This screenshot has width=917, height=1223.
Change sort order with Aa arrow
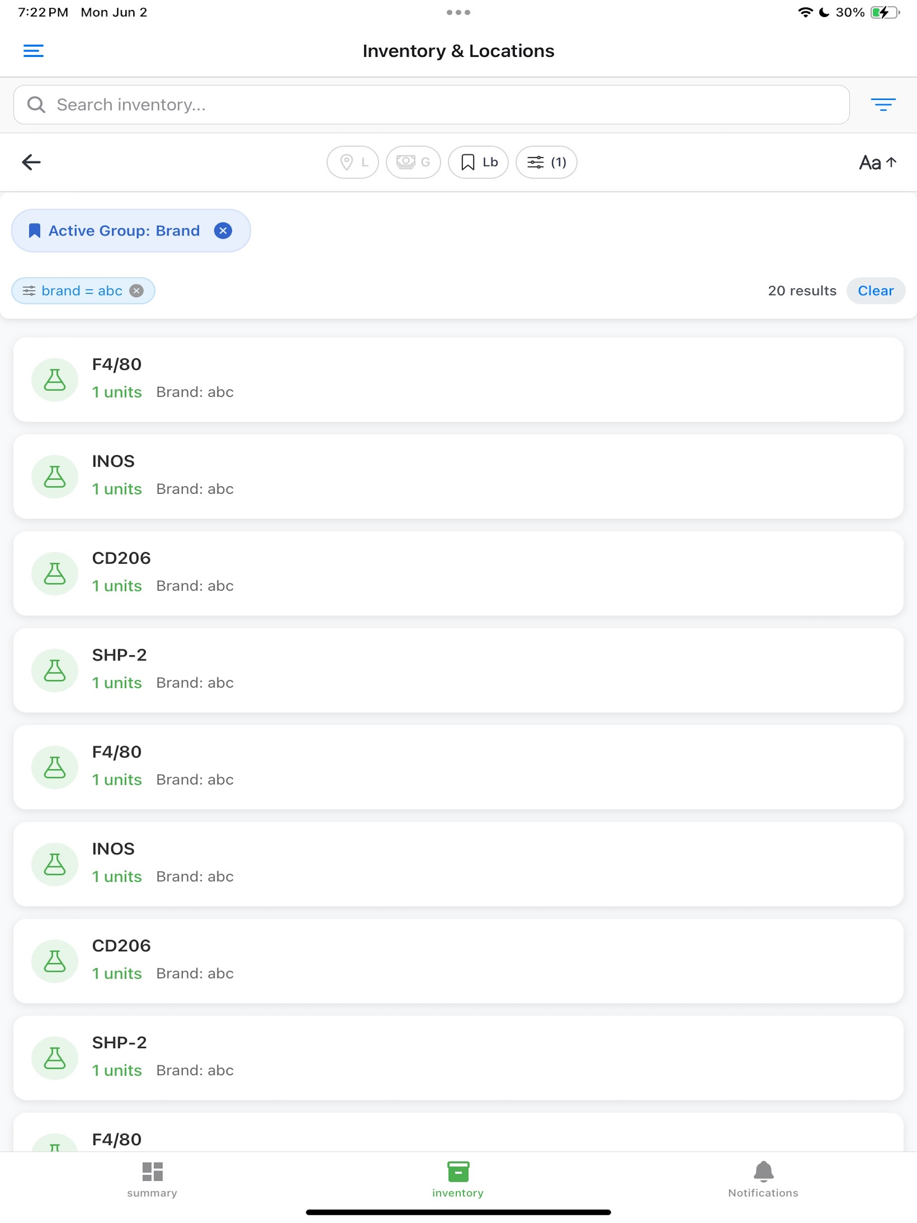click(878, 162)
